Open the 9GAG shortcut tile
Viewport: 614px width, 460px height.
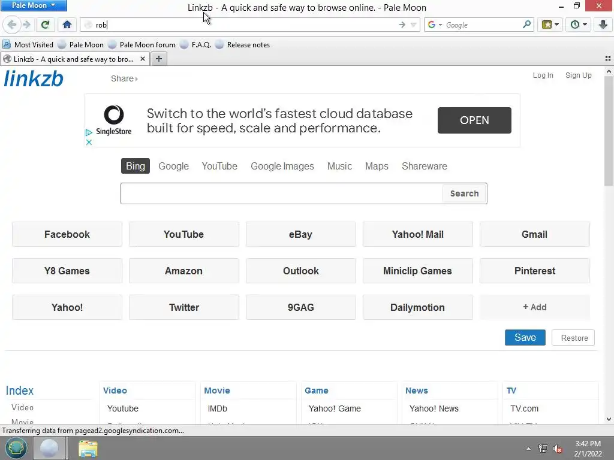[301, 307]
